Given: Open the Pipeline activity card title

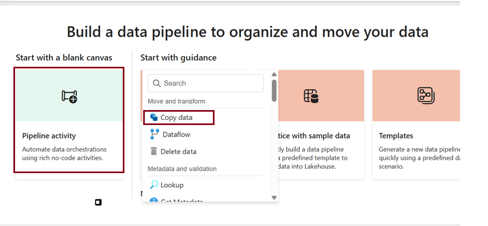Looking at the screenshot, I should 49,136.
